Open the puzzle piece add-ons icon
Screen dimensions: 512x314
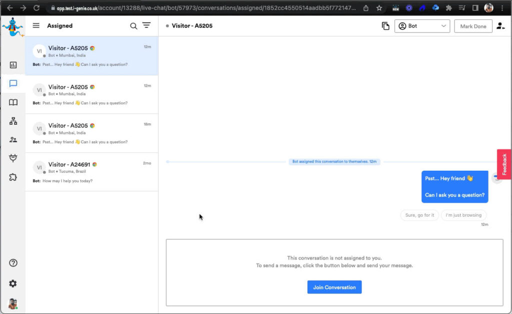(x=13, y=177)
